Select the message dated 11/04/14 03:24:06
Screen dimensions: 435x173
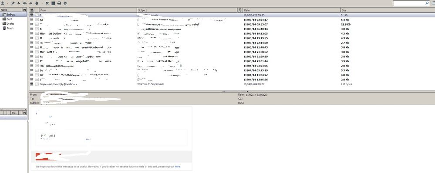(x=232, y=66)
